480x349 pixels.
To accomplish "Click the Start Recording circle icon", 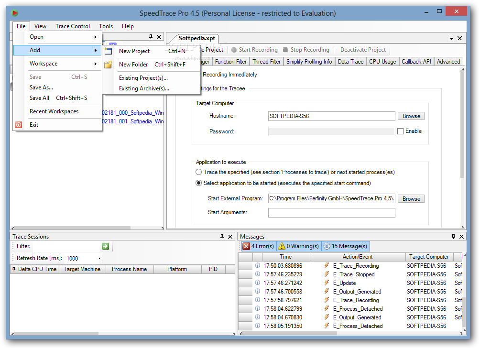I will coord(234,50).
